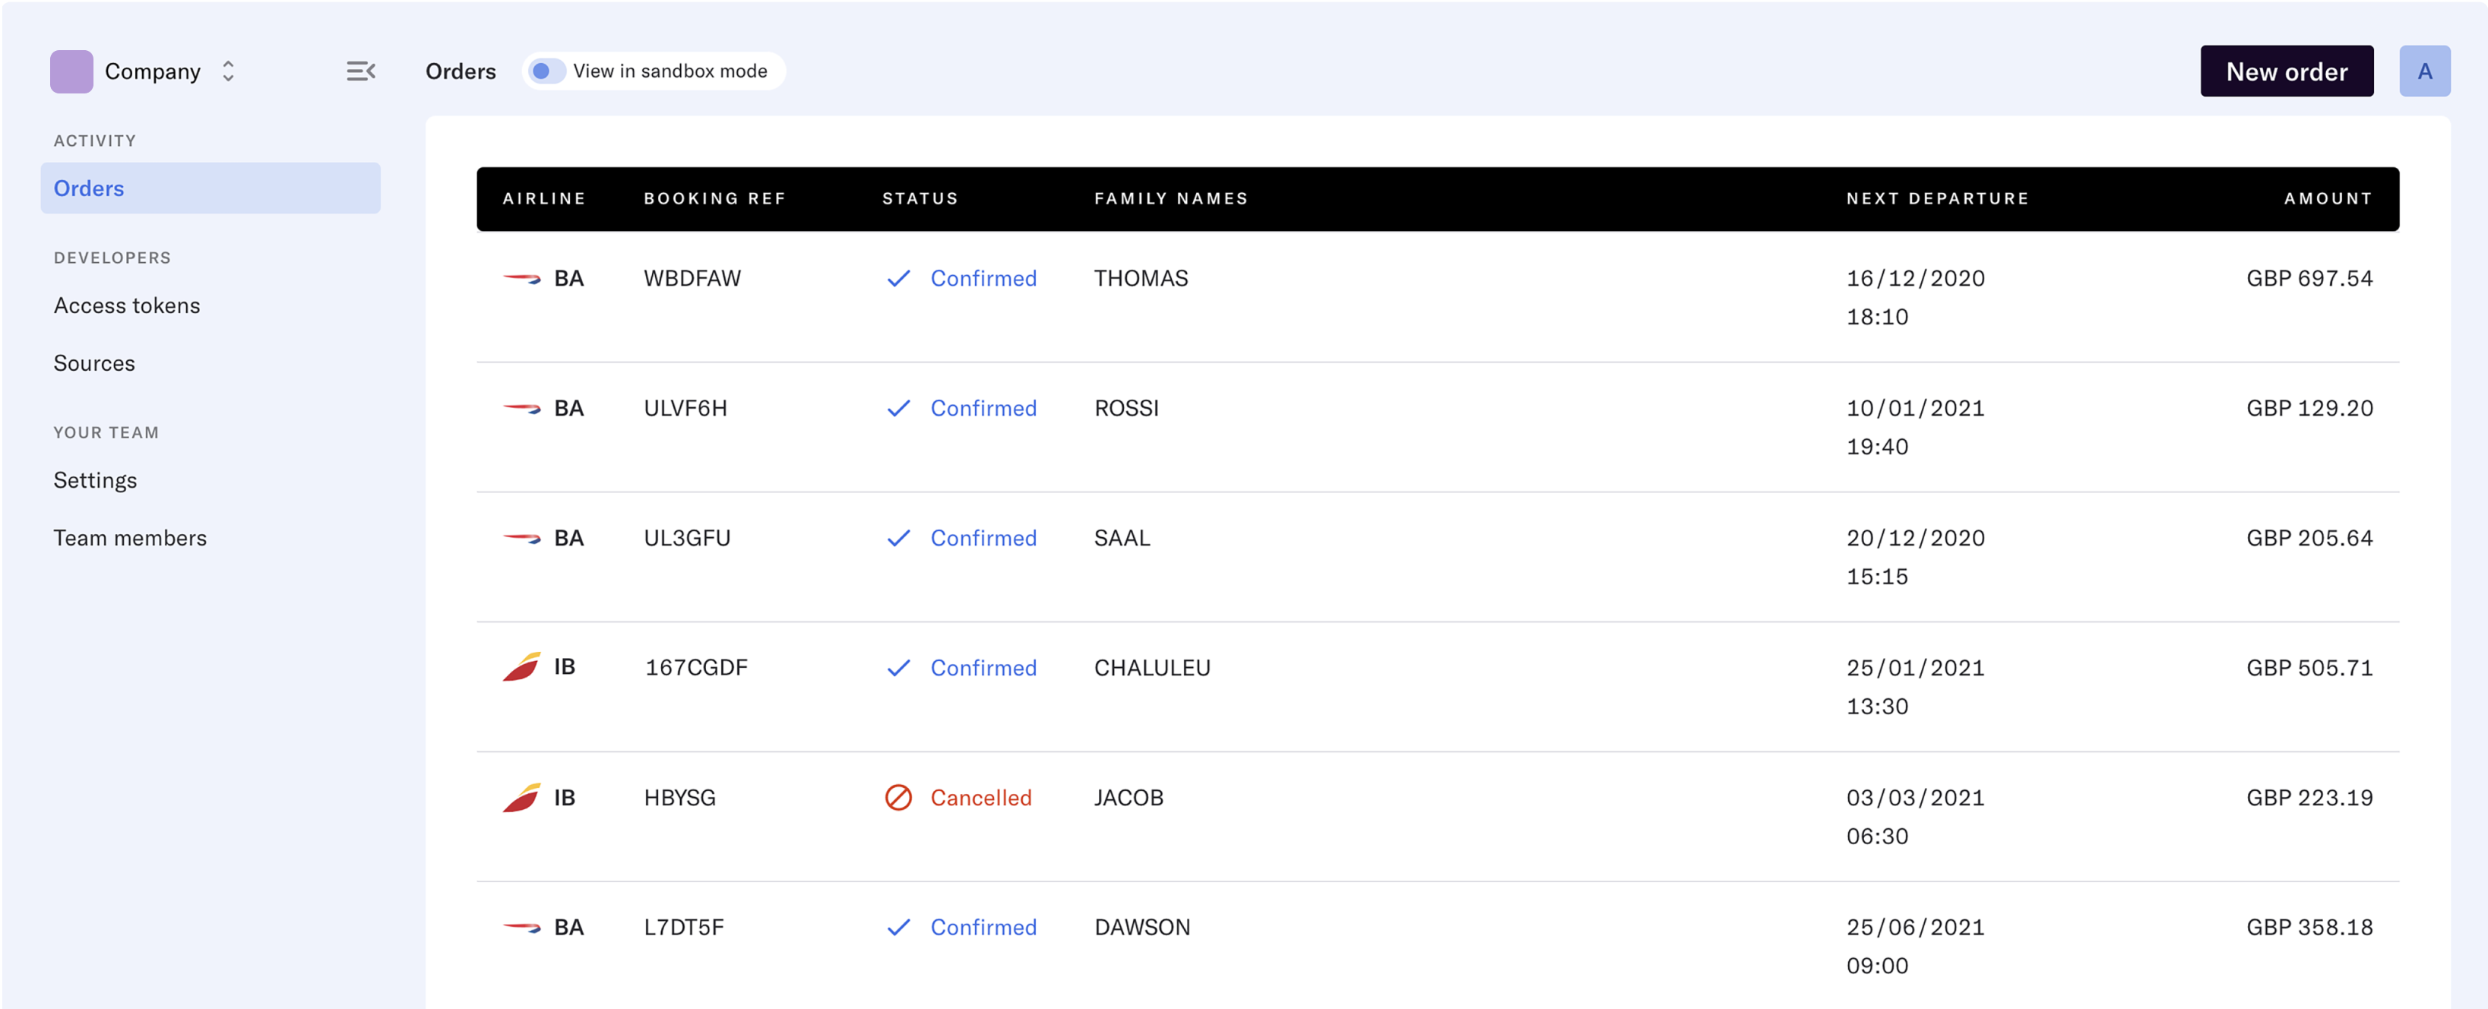Image resolution: width=2488 pixels, height=1009 pixels.
Task: Click departure time 19:40 in ROSSI row
Action: [x=1876, y=446]
